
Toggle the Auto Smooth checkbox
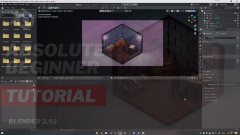[218, 84]
